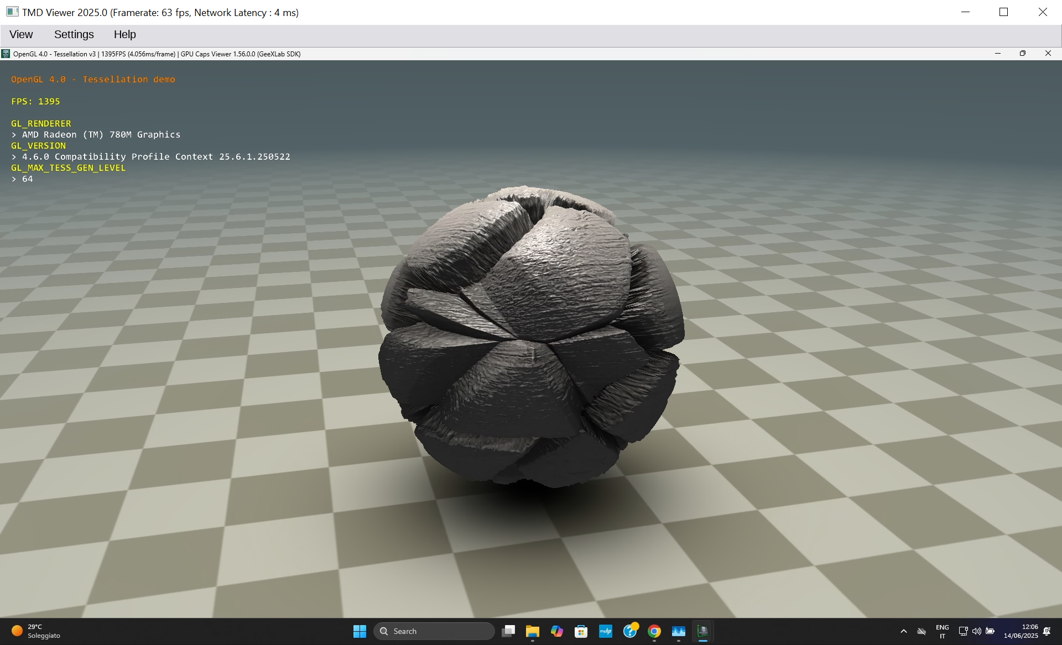Click 'AMD Radeon (TM) 780M Graphics' text

(x=101, y=135)
